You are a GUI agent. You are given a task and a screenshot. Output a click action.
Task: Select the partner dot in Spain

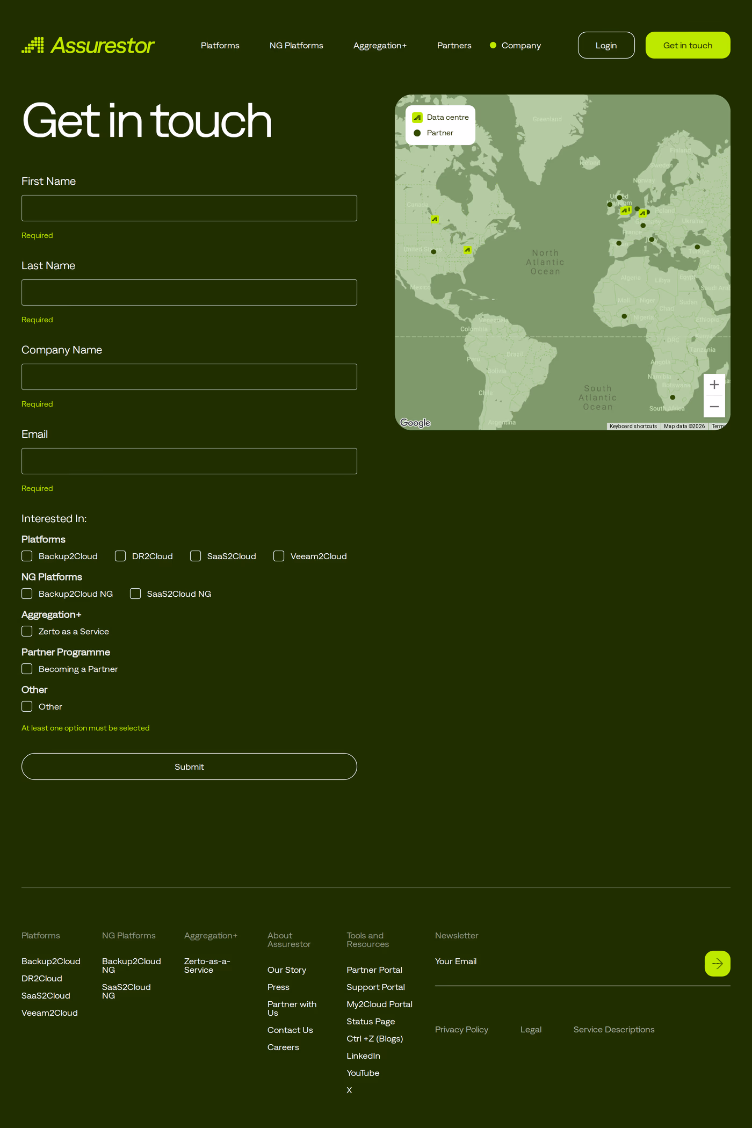[619, 243]
